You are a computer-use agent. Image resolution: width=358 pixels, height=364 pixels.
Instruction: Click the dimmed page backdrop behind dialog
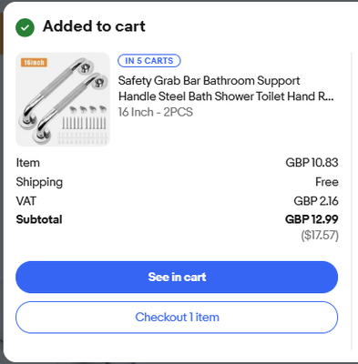(x=1, y=182)
